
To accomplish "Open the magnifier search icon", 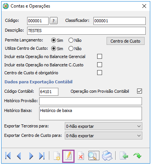I will point(94,156).
